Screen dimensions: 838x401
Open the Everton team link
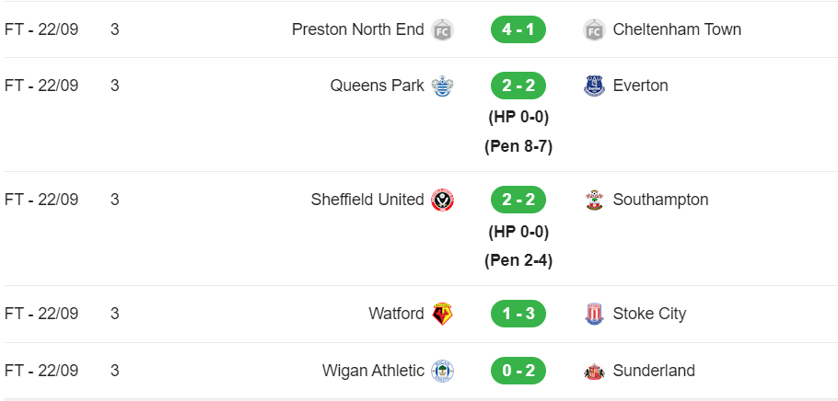click(x=640, y=86)
